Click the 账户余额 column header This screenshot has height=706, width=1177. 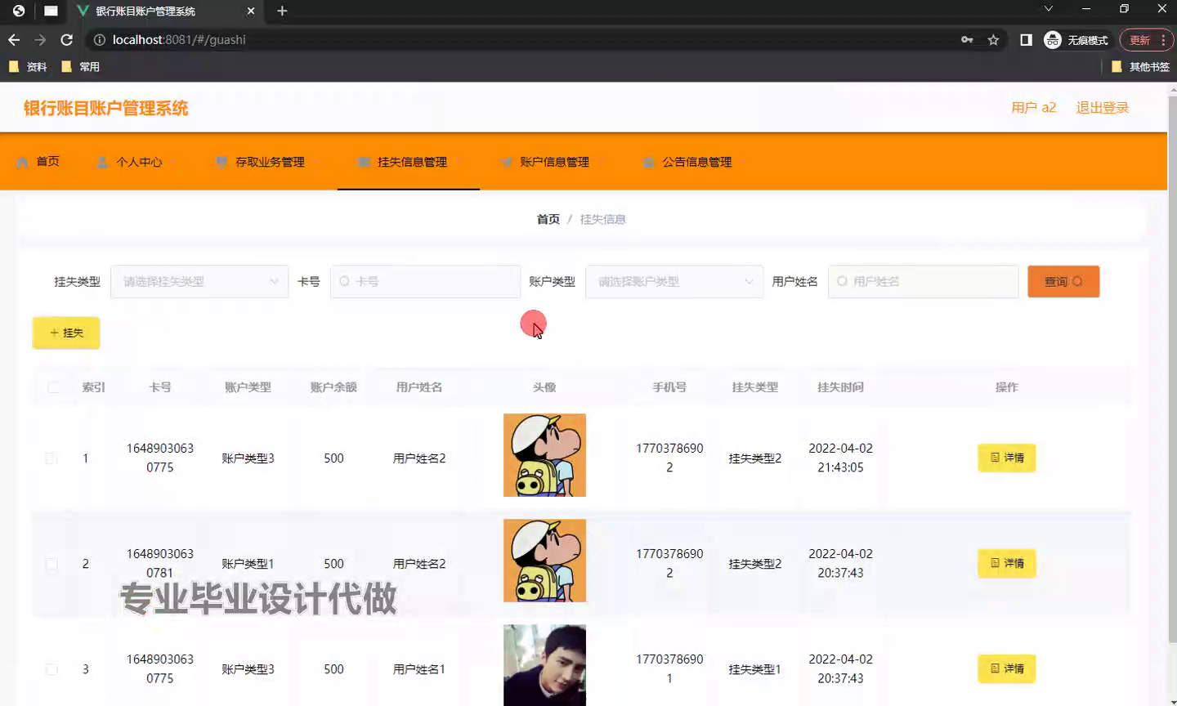(333, 387)
